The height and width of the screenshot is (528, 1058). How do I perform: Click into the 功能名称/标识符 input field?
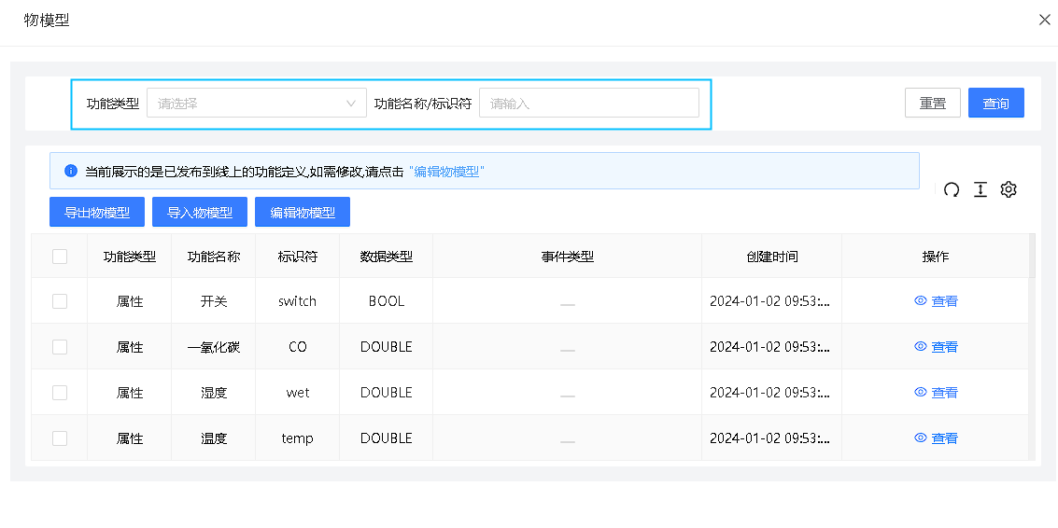(x=588, y=104)
